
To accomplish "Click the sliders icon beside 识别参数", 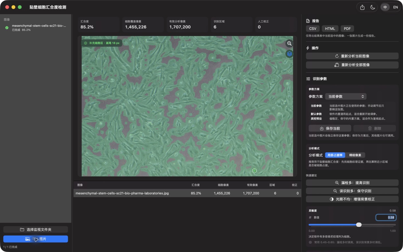I will (x=308, y=79).
